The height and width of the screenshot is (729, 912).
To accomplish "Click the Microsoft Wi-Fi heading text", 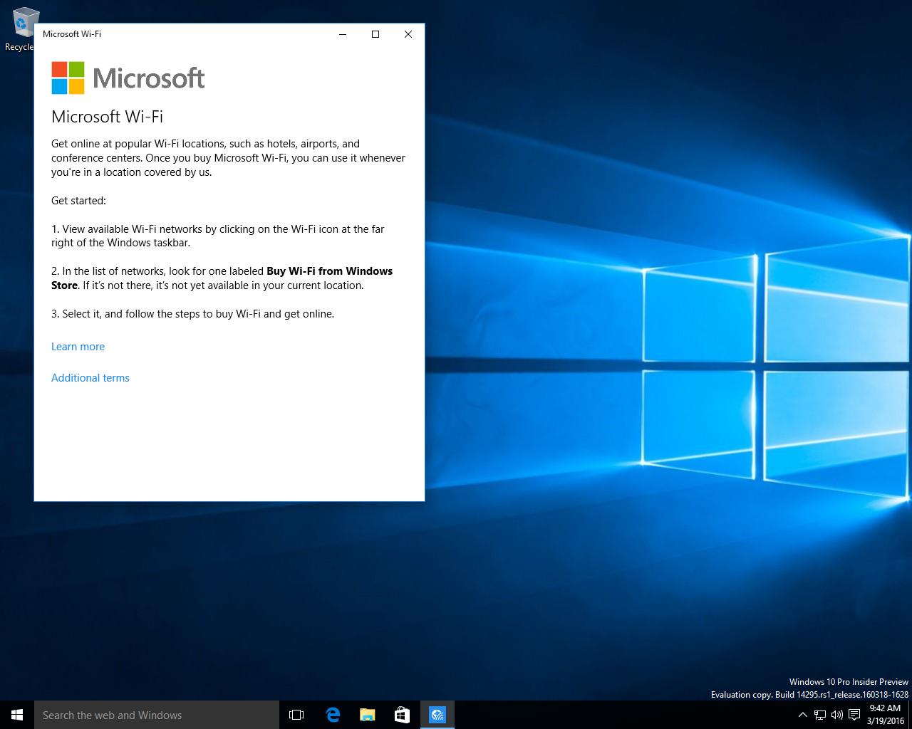I will [x=107, y=117].
